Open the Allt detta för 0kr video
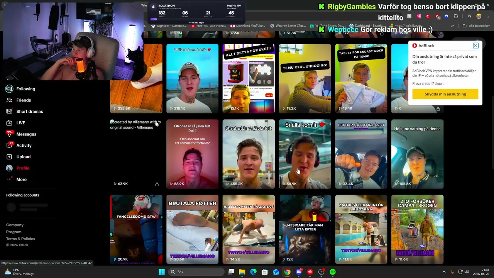494x278 pixels. click(x=249, y=78)
